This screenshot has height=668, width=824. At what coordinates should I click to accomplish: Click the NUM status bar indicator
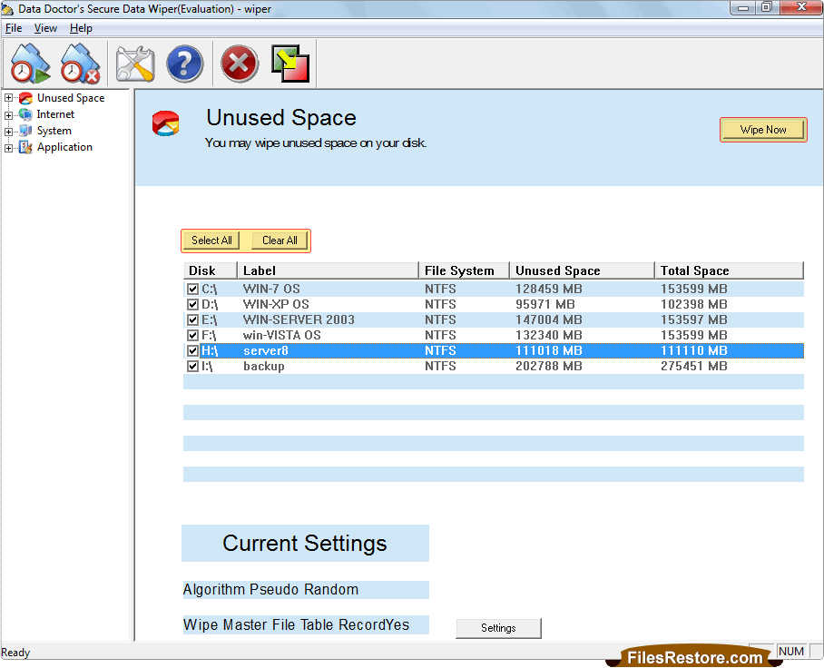click(x=791, y=652)
